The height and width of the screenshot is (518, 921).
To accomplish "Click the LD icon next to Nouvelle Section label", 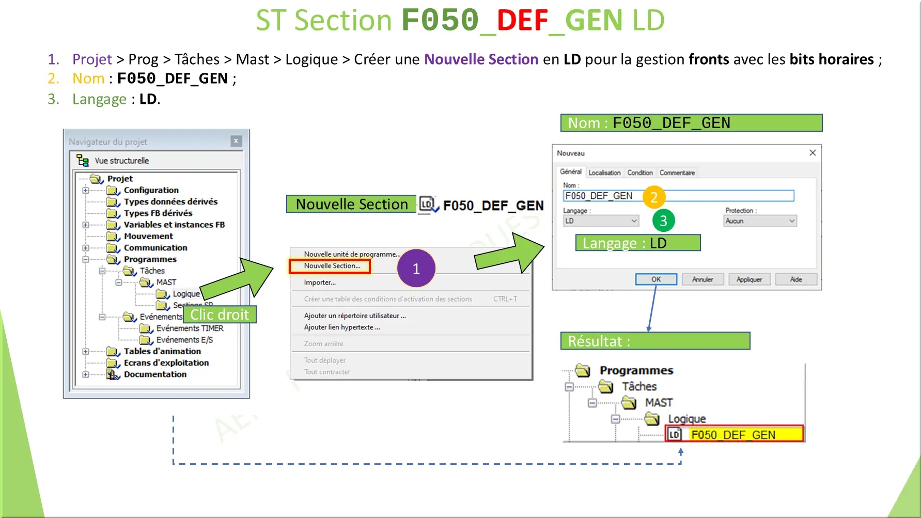I will coord(426,204).
